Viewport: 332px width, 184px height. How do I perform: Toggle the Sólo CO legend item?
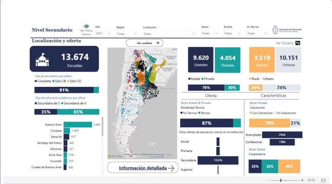pyautogui.click(x=74, y=81)
